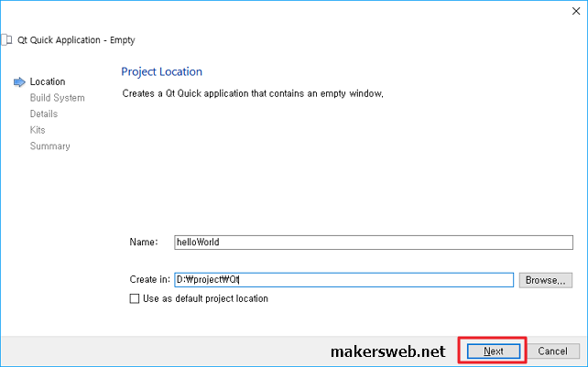
Task: Focus the Create in path field
Action: [x=343, y=280]
